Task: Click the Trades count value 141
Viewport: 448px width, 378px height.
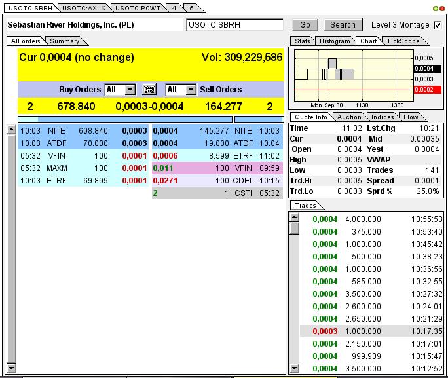Action: tap(432, 170)
